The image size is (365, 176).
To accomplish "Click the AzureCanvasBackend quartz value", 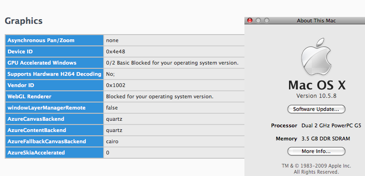I will click(114, 119).
